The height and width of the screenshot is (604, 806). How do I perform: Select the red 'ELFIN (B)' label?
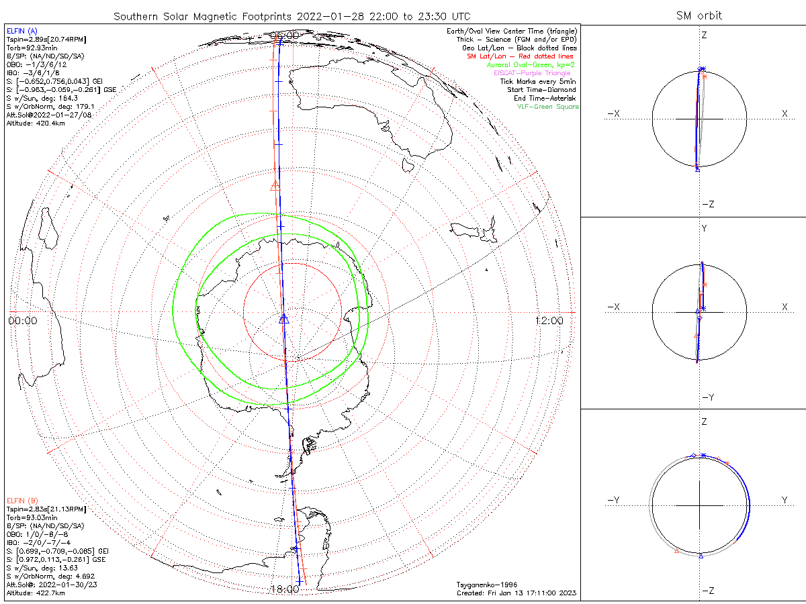coord(24,500)
